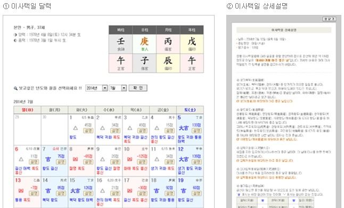
Task: Click the grayed day 29 cell
Action: click(x=27, y=130)
